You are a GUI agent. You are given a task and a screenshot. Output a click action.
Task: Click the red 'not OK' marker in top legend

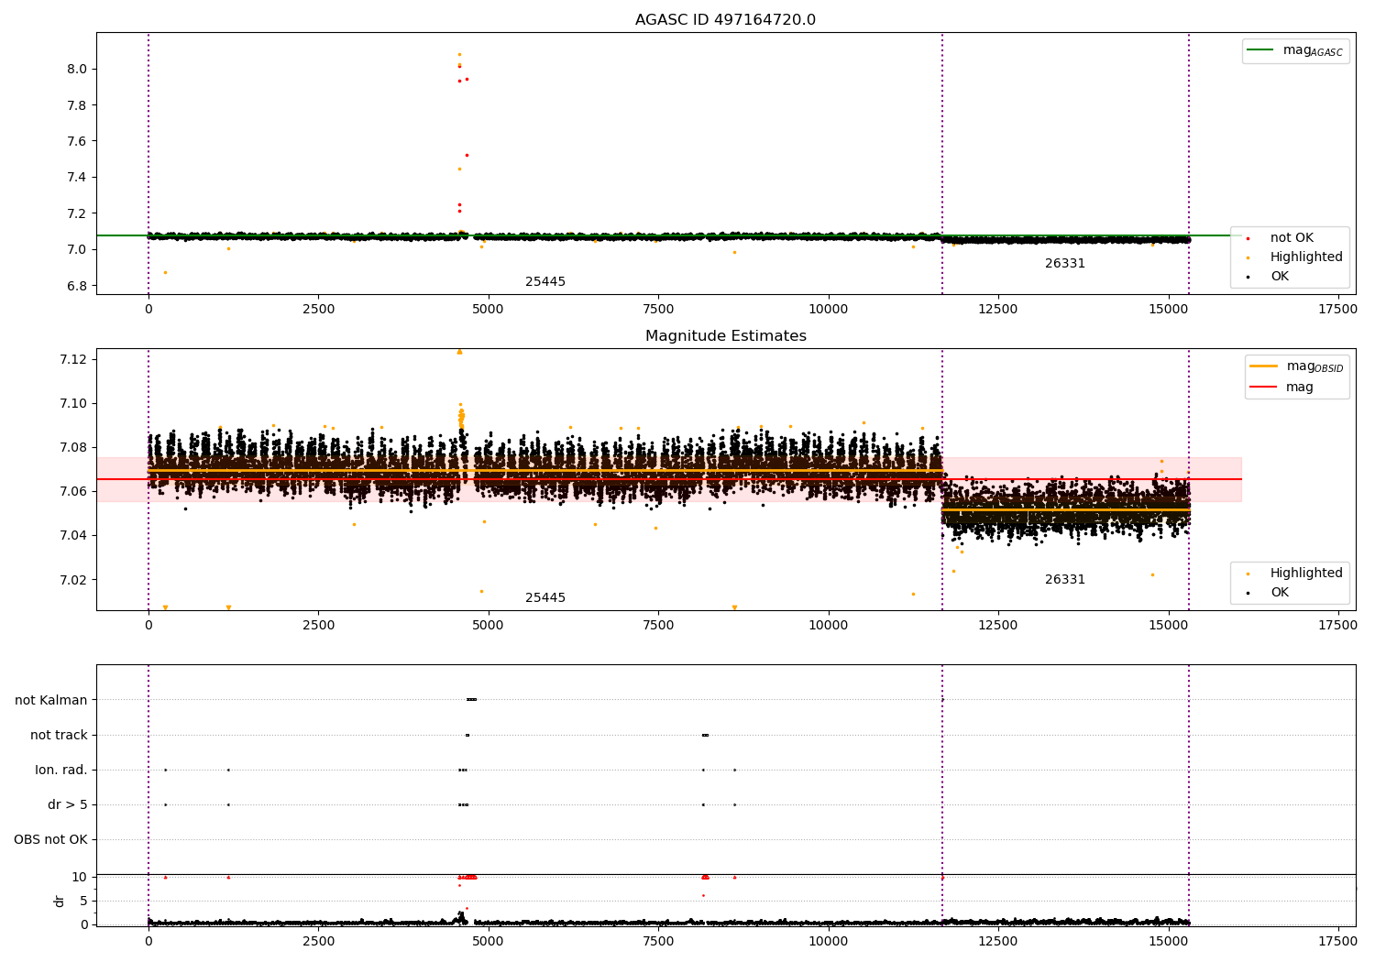point(1248,239)
